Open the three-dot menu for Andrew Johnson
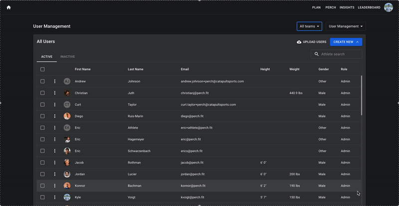The image size is (399, 206). pyautogui.click(x=55, y=81)
